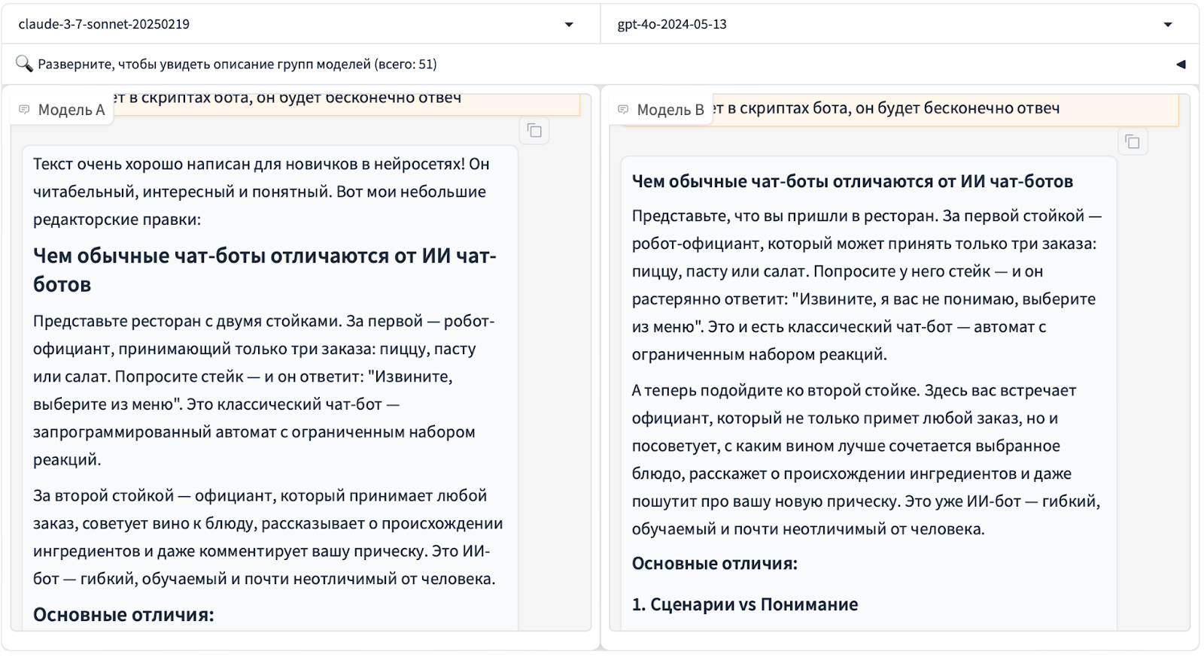Click the chat bubble icon beside Модель A
The width and height of the screenshot is (1204, 657).
(x=24, y=110)
